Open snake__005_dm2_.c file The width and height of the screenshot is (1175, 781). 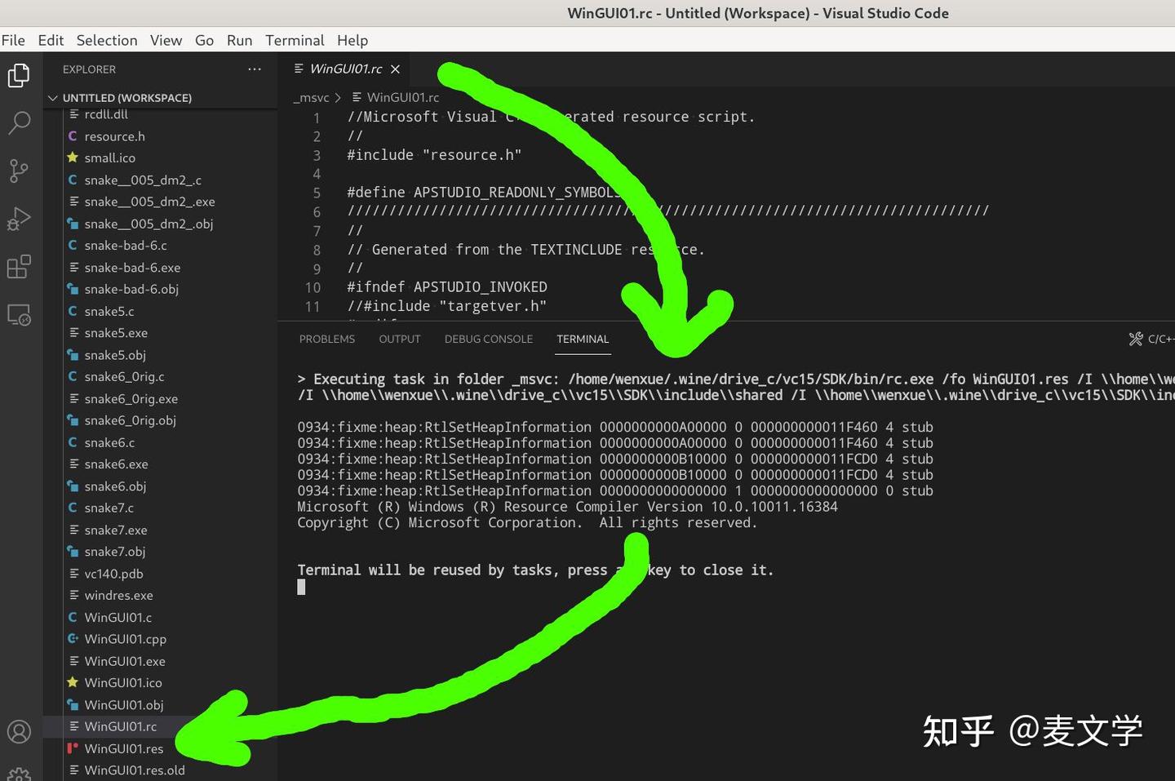coord(143,180)
